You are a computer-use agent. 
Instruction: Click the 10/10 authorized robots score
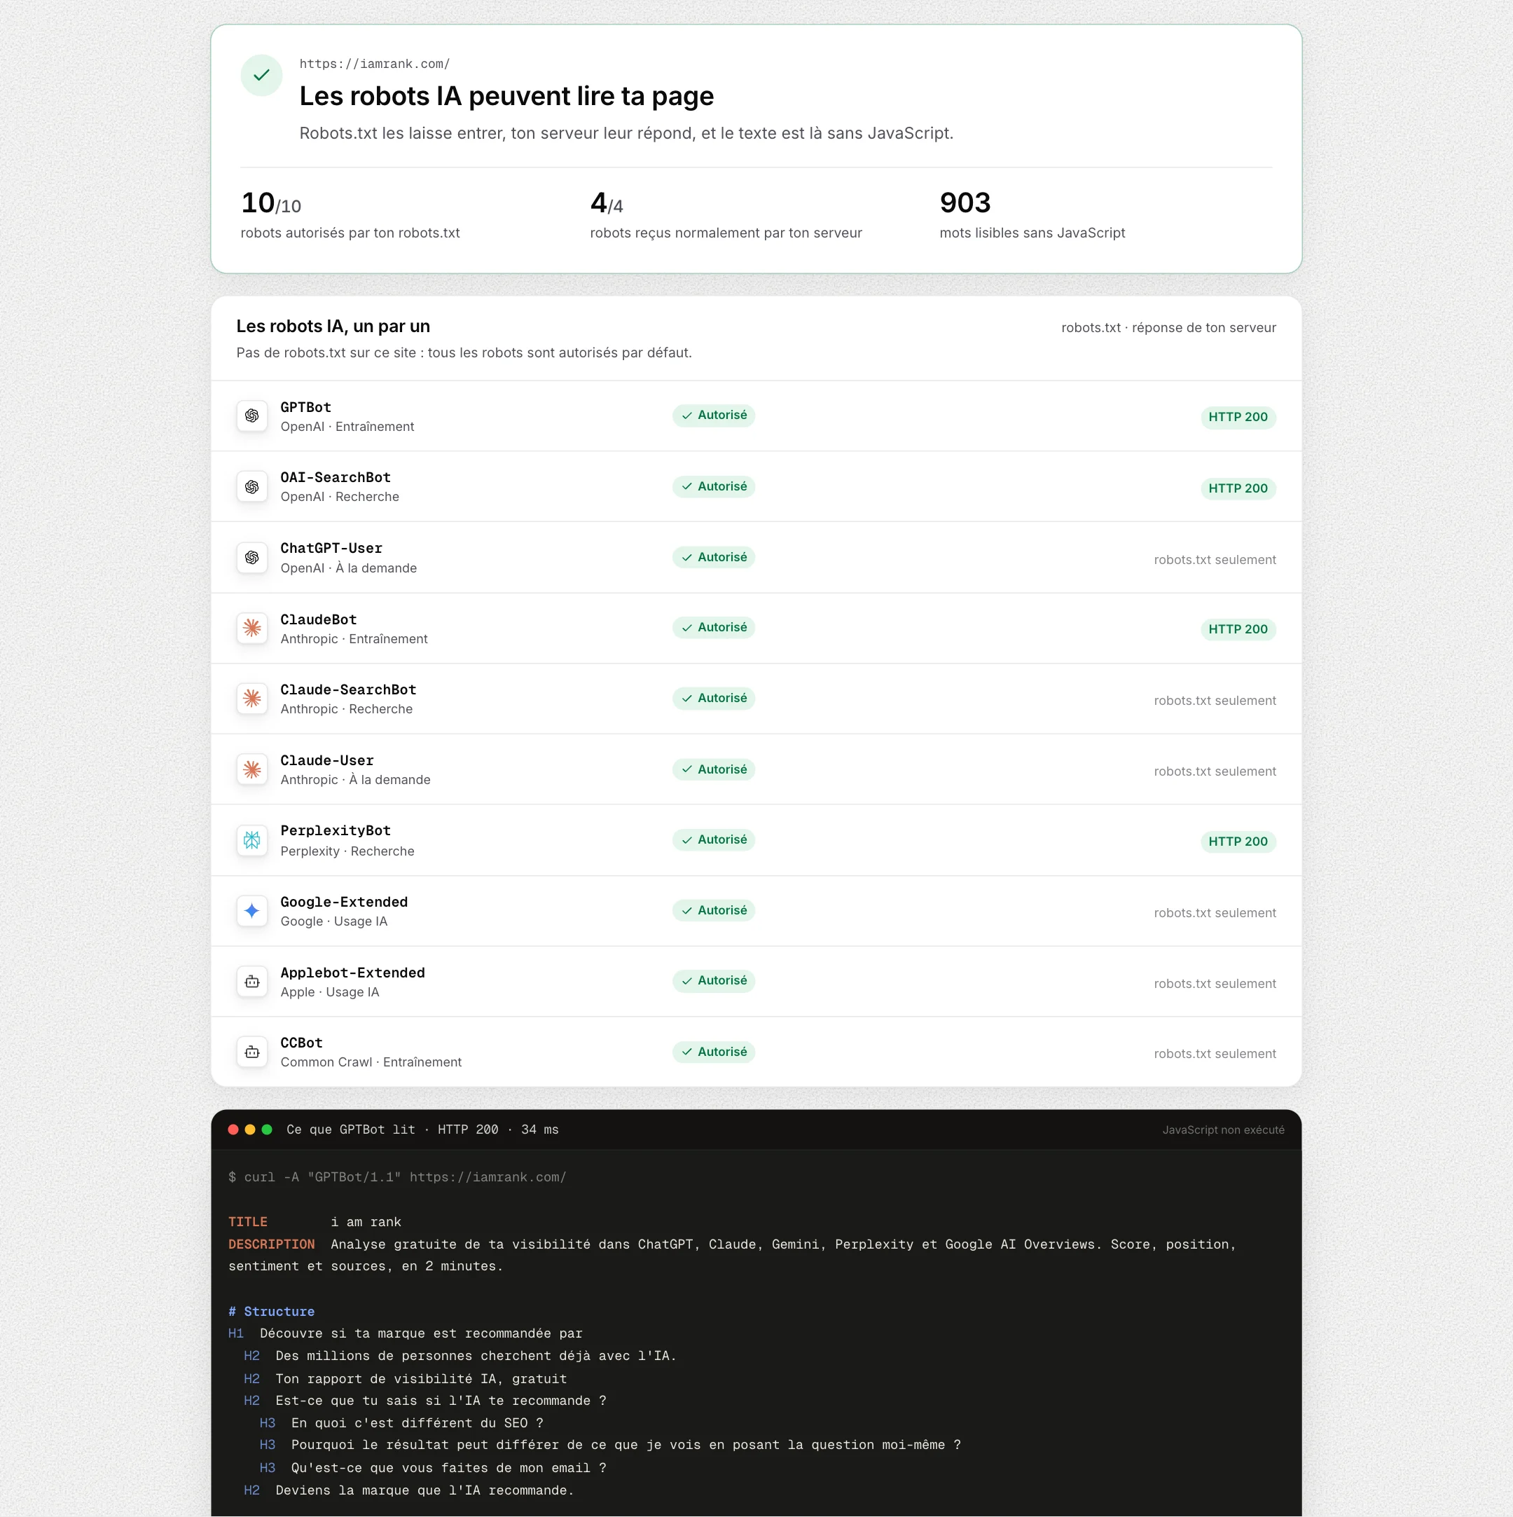point(271,203)
